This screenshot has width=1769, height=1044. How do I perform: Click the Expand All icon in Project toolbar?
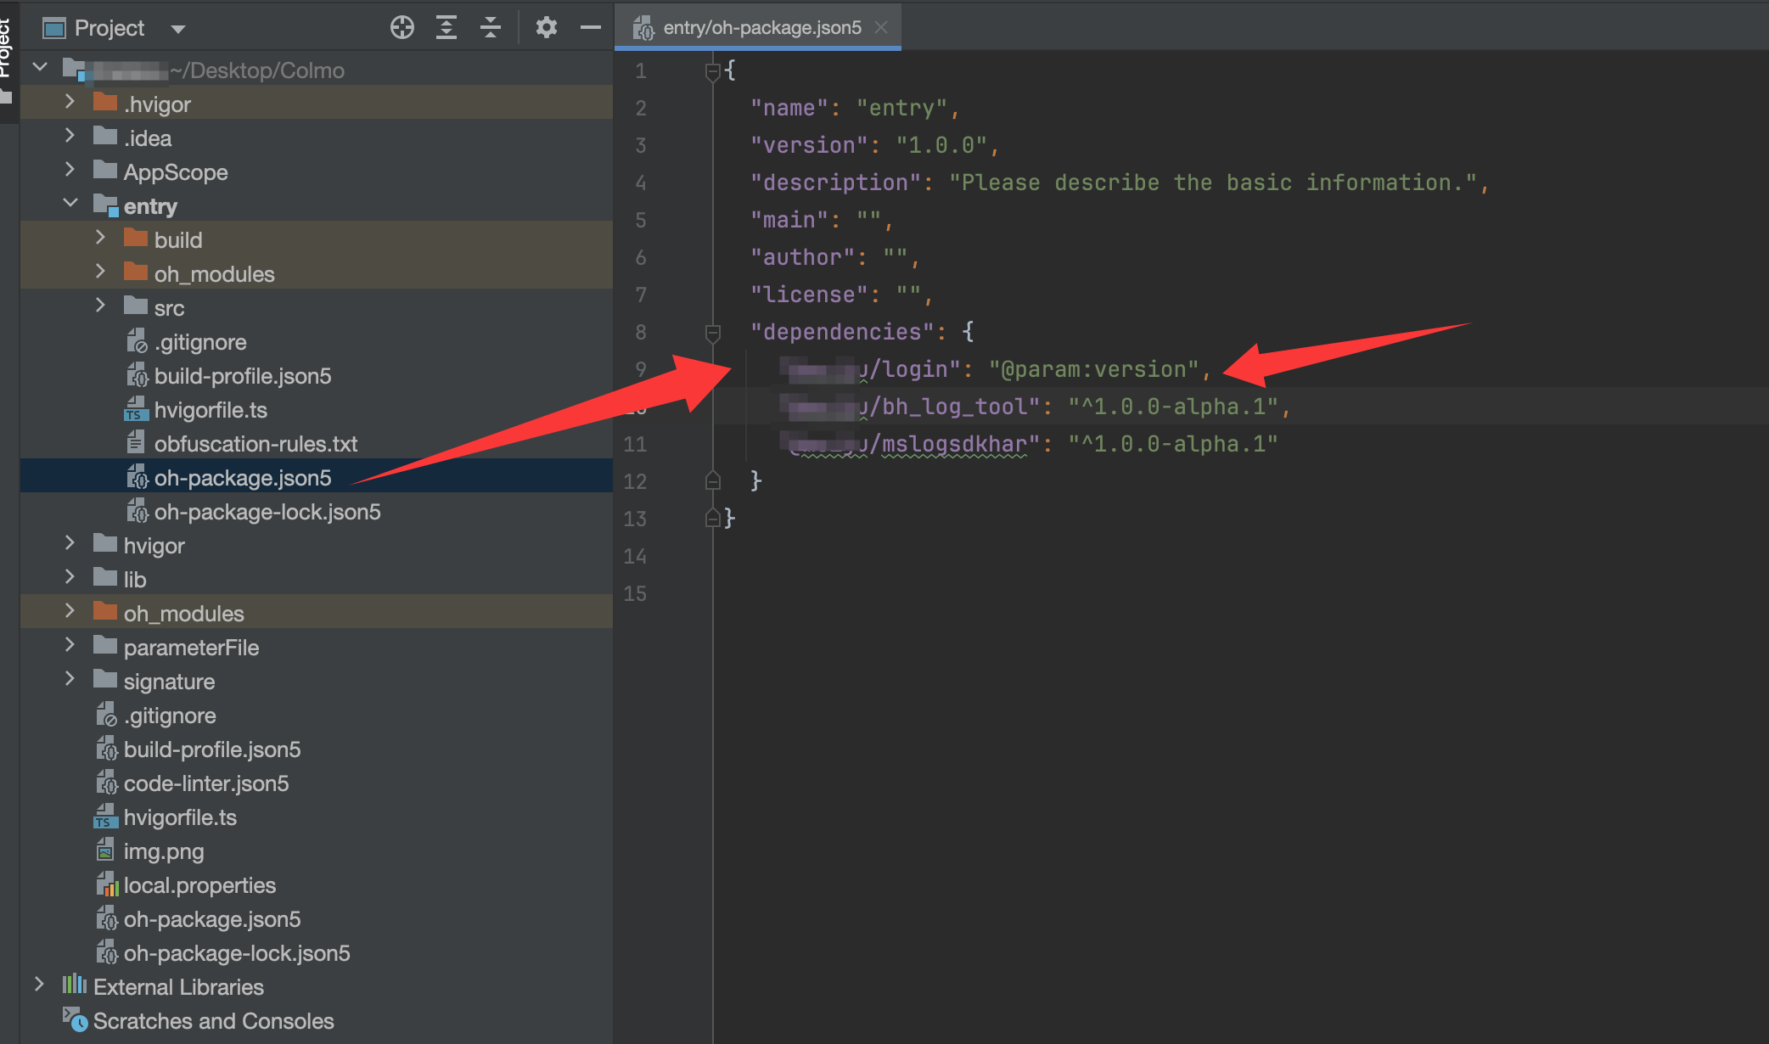pyautogui.click(x=446, y=28)
